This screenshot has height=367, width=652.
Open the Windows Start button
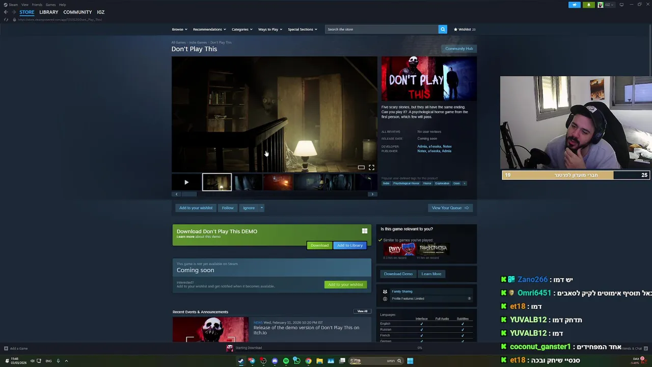[x=410, y=361]
